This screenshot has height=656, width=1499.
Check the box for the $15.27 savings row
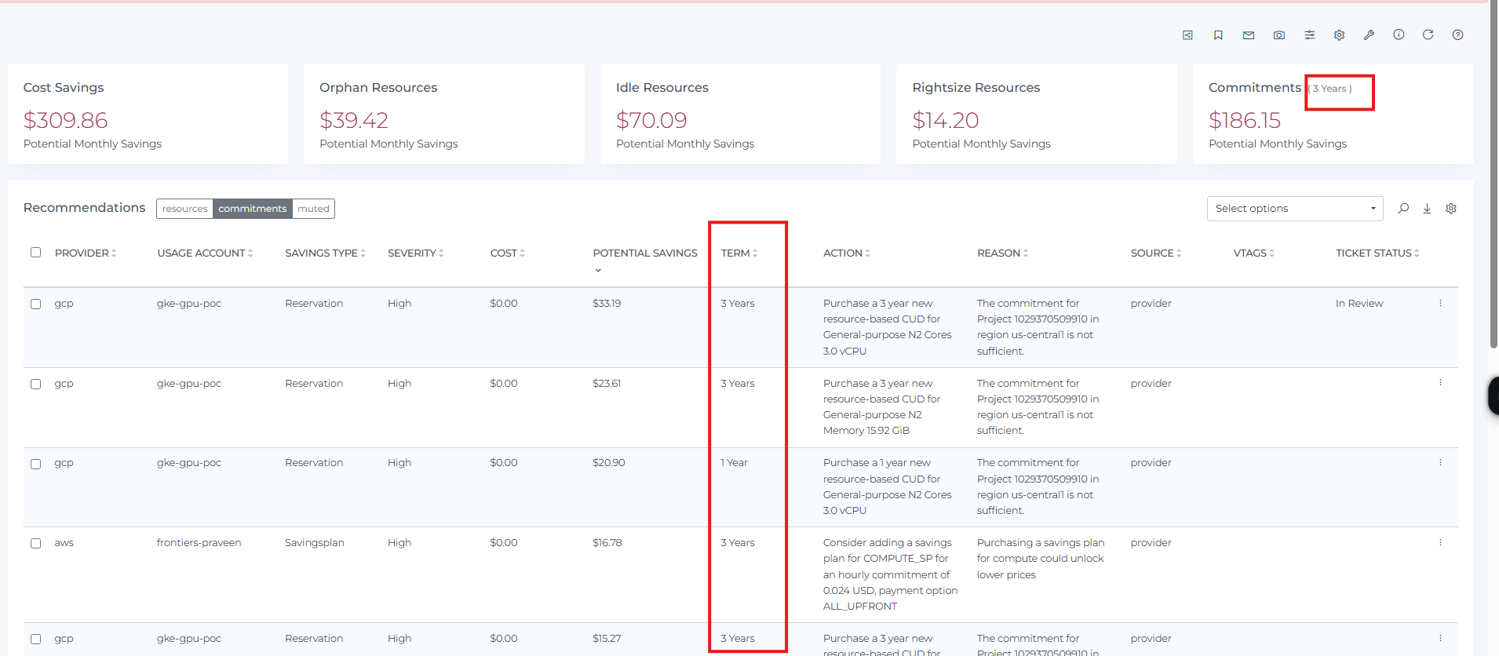[35, 639]
